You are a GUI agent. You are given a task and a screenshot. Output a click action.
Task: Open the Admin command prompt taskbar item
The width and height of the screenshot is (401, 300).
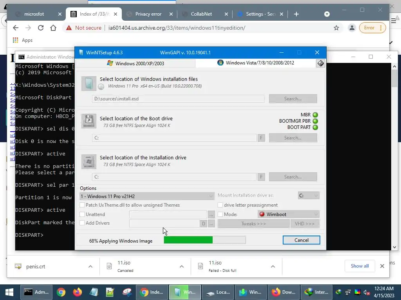(x=36, y=292)
